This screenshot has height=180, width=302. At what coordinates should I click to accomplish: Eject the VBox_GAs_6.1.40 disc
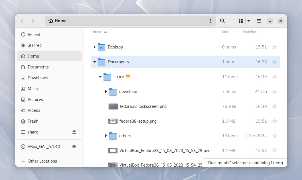74,147
